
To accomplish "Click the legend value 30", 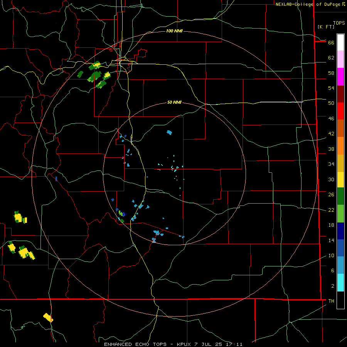I will point(331,179).
